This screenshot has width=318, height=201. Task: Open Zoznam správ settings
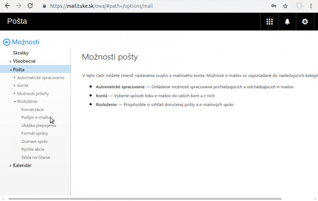[34, 141]
